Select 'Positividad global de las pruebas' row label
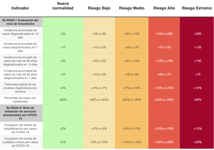214x150 pixels. 20,88
